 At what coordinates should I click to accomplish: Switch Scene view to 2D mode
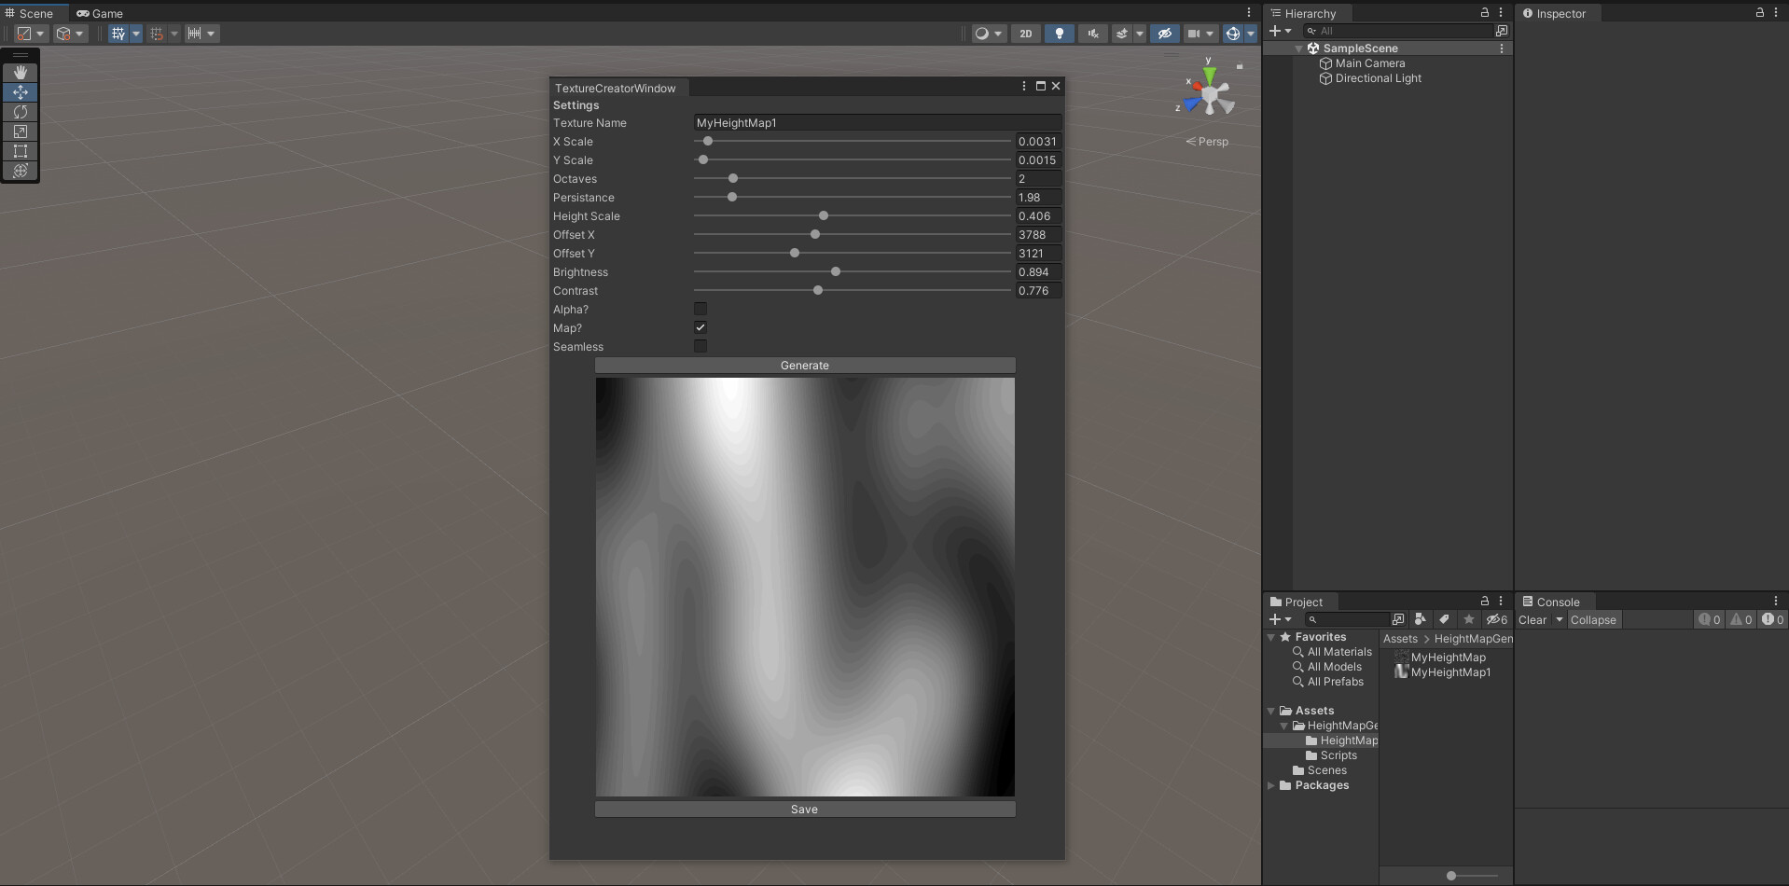pos(1025,34)
